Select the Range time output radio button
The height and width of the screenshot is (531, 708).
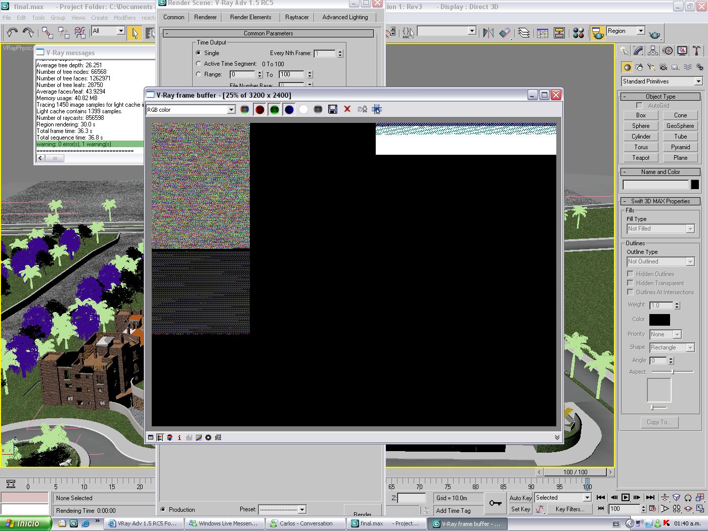click(x=198, y=74)
